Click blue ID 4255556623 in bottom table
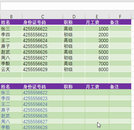The height and width of the screenshot is (130, 134). coord(43,98)
